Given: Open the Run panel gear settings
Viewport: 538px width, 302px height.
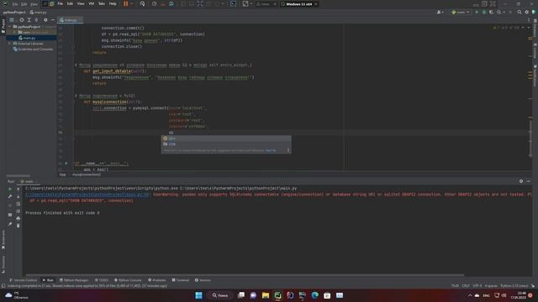Looking at the screenshot, I should 521,181.
